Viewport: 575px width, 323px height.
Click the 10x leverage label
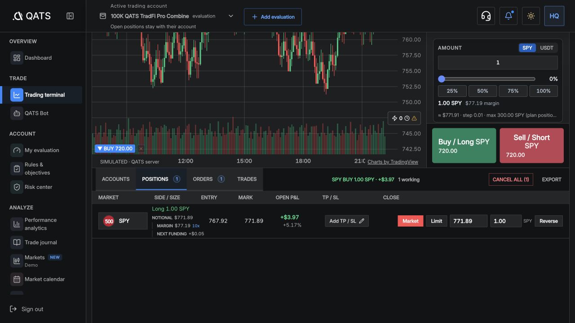click(x=196, y=226)
